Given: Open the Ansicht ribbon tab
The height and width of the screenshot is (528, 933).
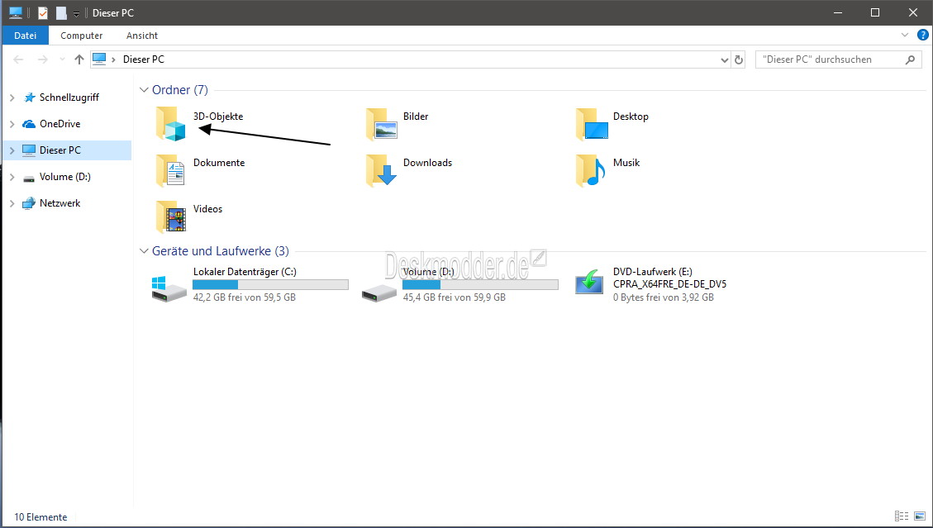Looking at the screenshot, I should [x=142, y=36].
